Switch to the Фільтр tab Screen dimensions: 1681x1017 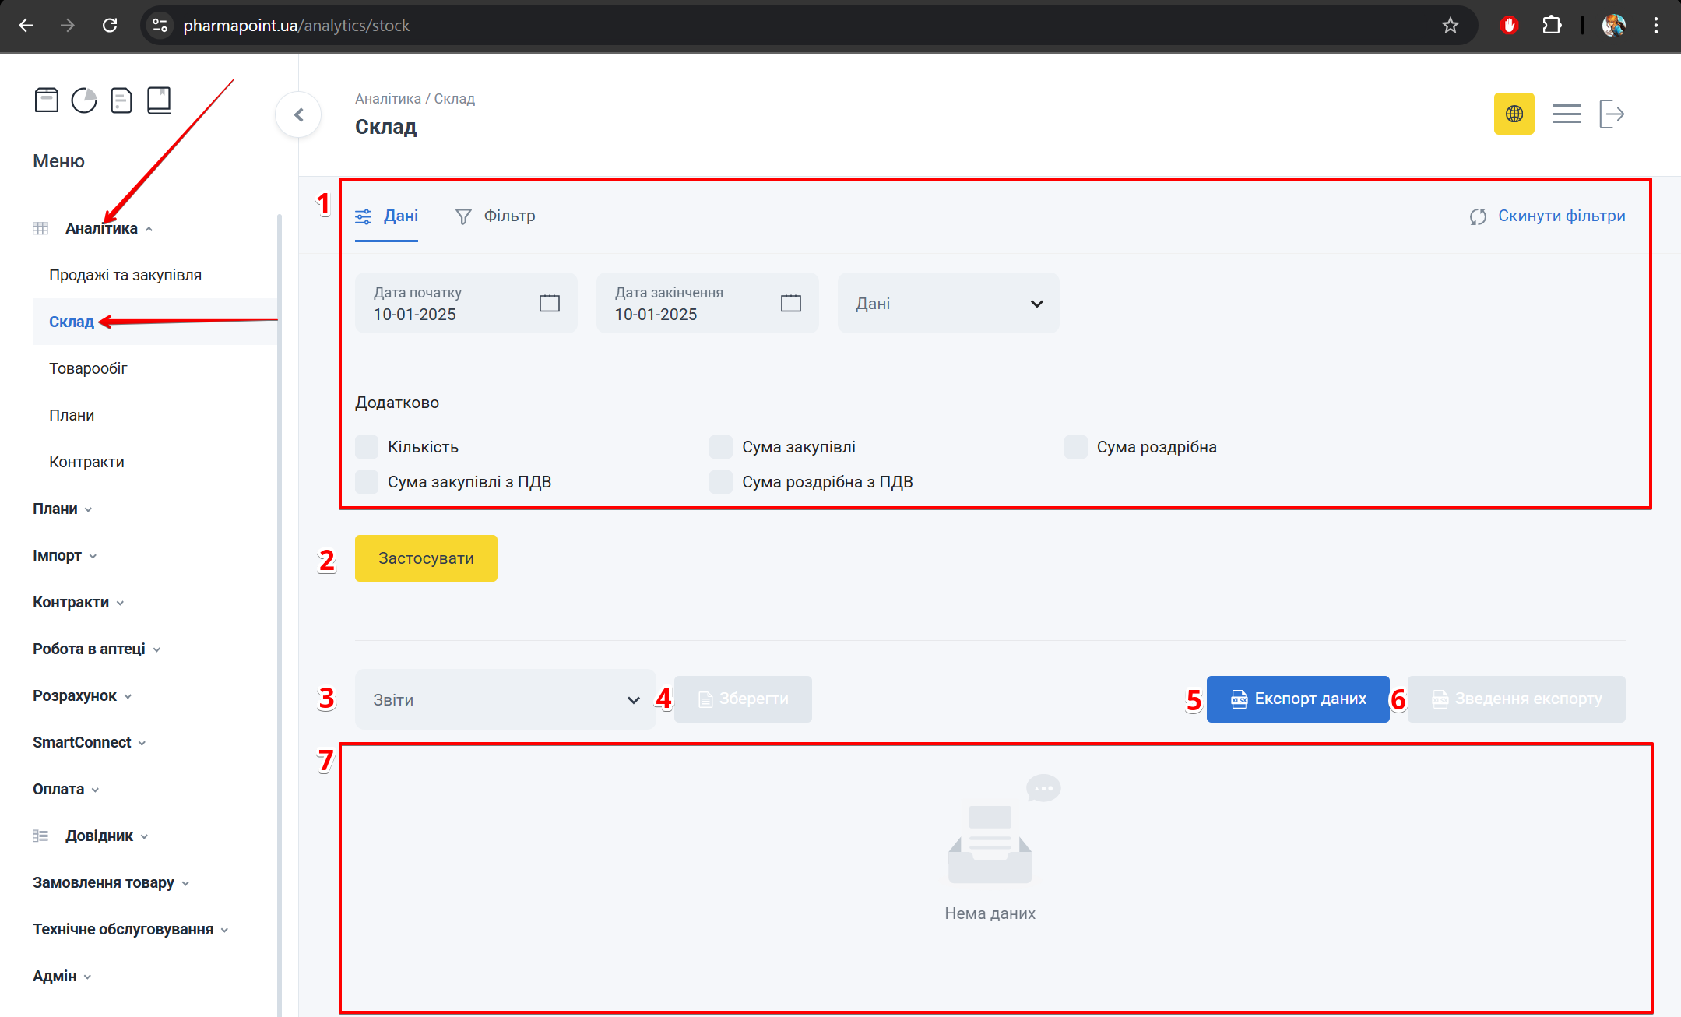[495, 216]
